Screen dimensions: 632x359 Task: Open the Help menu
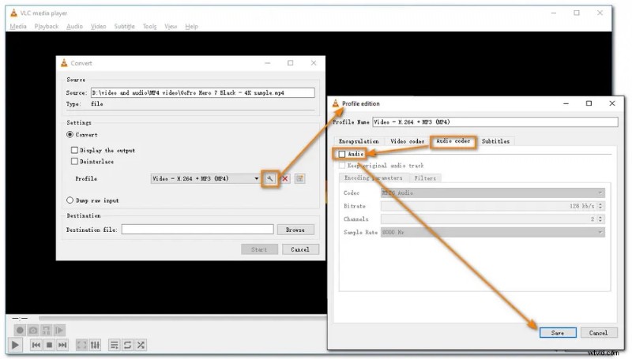point(191,26)
